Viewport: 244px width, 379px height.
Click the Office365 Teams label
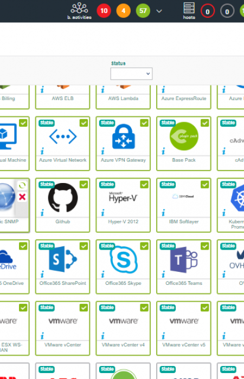pos(184,283)
